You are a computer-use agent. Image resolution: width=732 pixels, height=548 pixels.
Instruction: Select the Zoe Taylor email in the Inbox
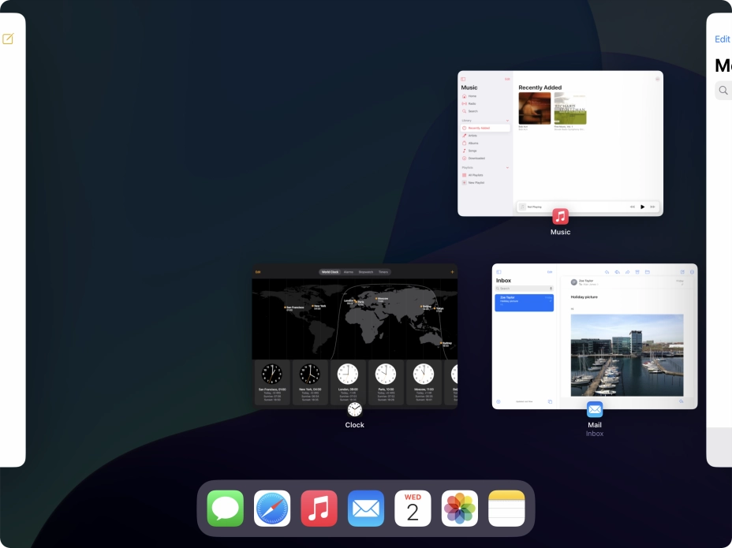(524, 303)
